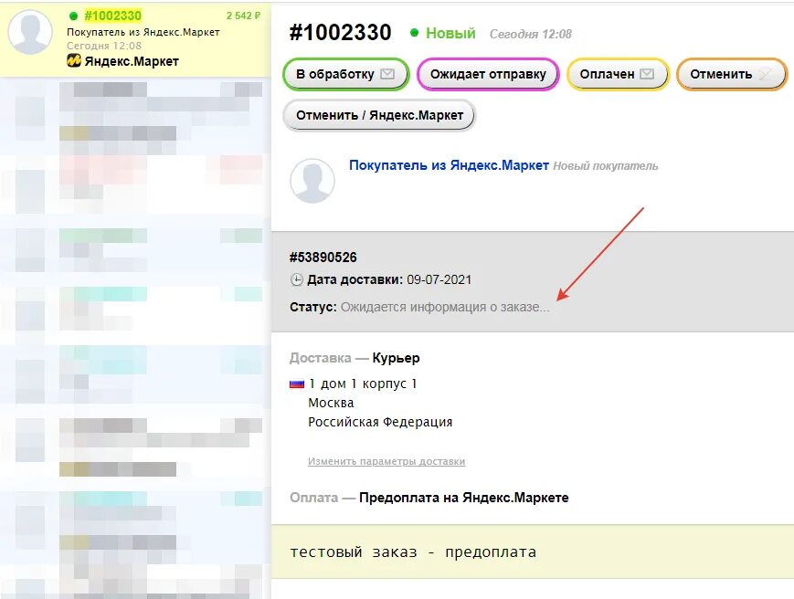The image size is (794, 599).
Task: Click the Market order number "#53890526"
Action: 323,257
